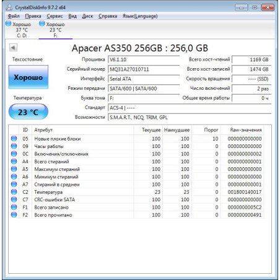Viewport: 280px width, 280px height.
Task: Click the blue status orb of the C: D: disk
Action: coord(9,24)
